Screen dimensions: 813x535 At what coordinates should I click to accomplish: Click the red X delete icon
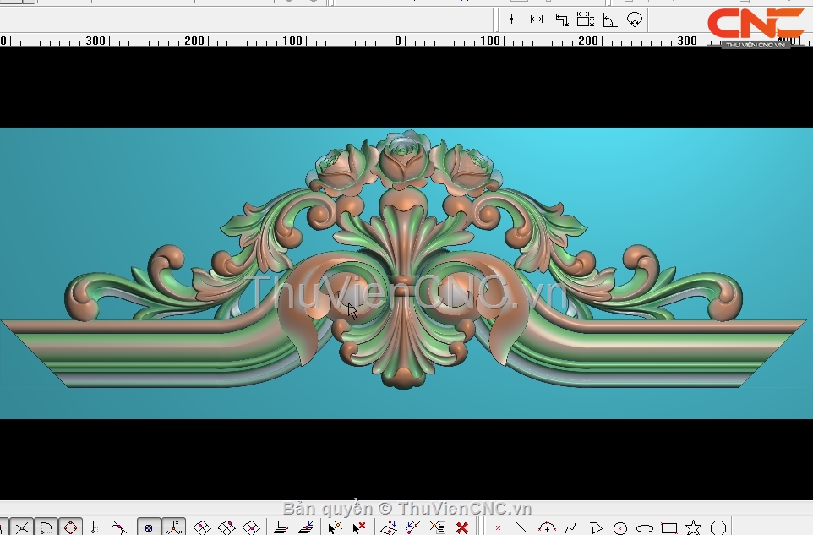pyautogui.click(x=462, y=528)
